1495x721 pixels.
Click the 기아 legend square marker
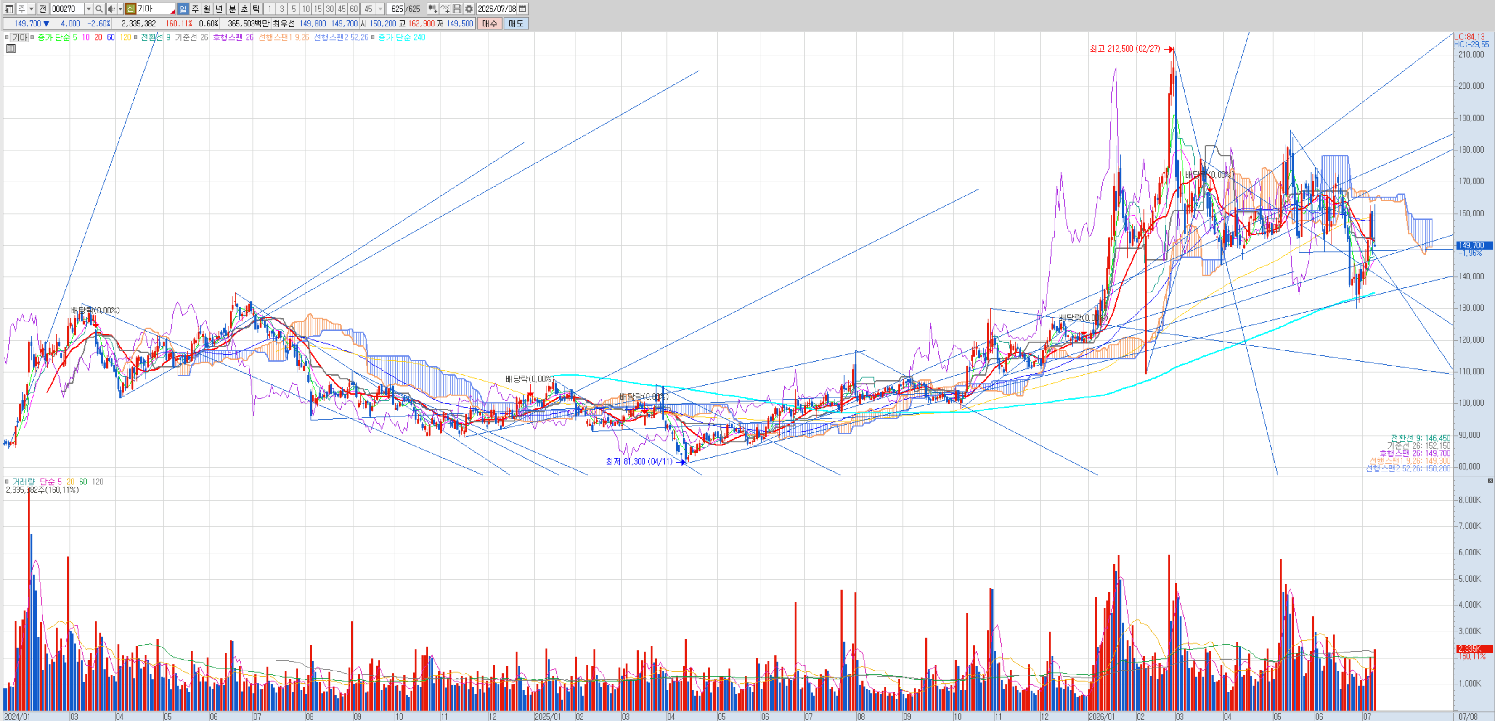click(7, 37)
